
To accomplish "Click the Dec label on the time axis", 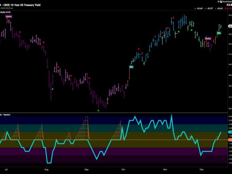I will point(201,169).
